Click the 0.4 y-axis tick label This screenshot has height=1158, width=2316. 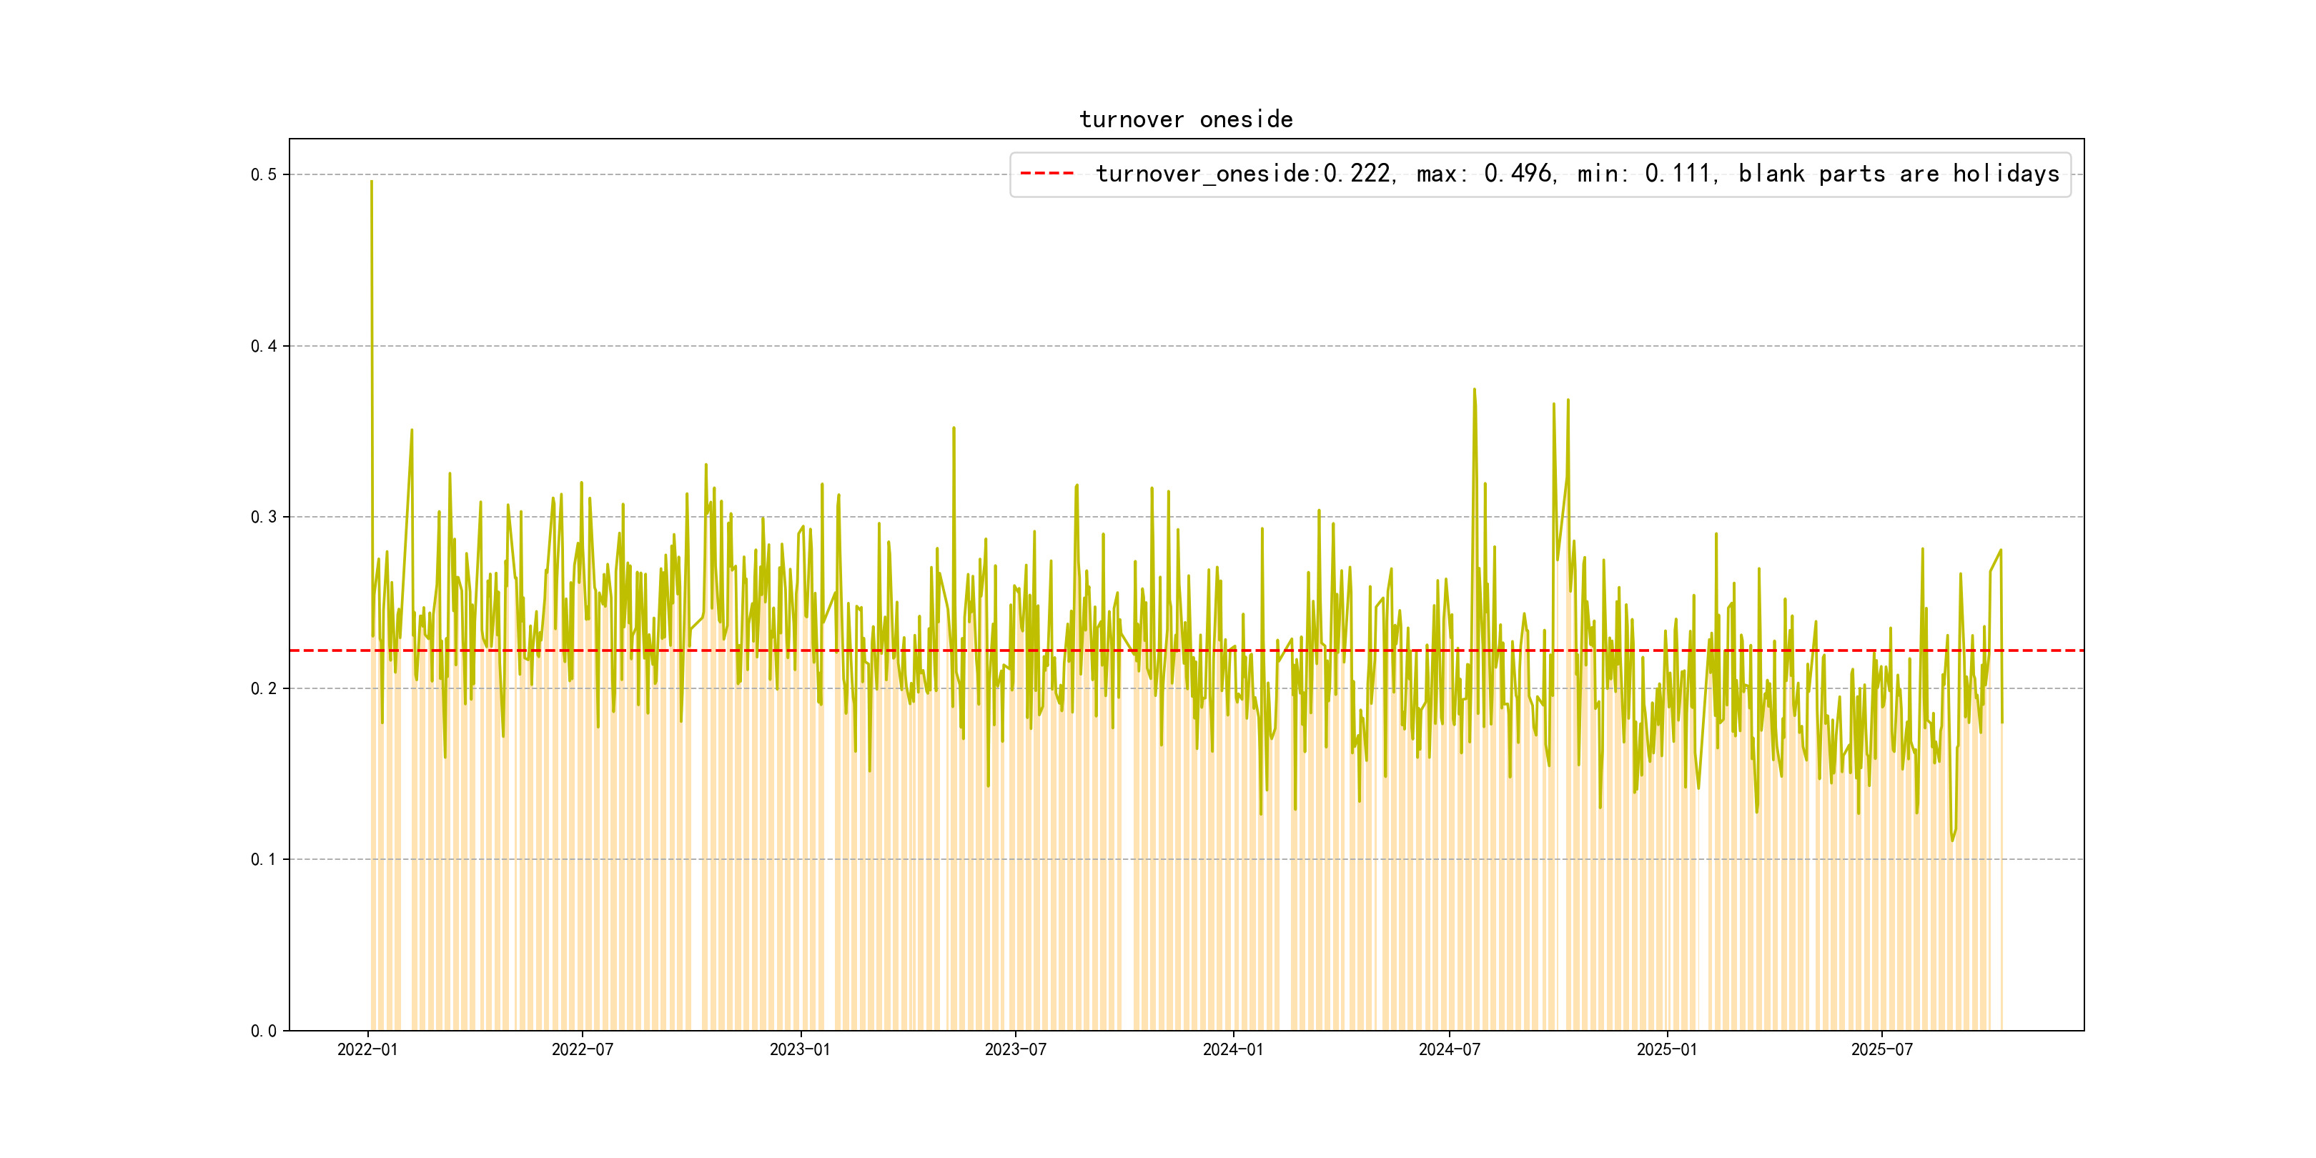click(264, 346)
